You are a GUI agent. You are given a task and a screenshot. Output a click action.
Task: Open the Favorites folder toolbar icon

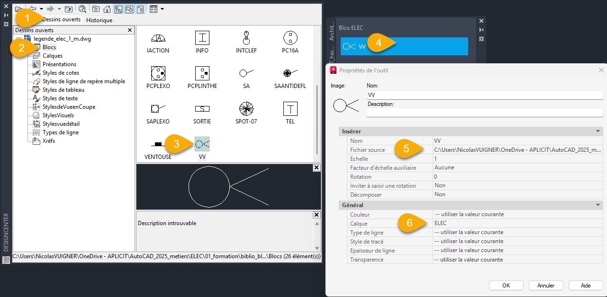point(96,9)
